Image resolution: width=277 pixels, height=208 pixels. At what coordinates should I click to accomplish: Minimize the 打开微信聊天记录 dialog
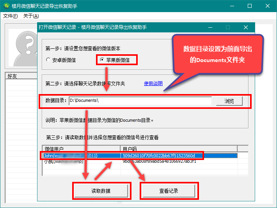coord(211,27)
